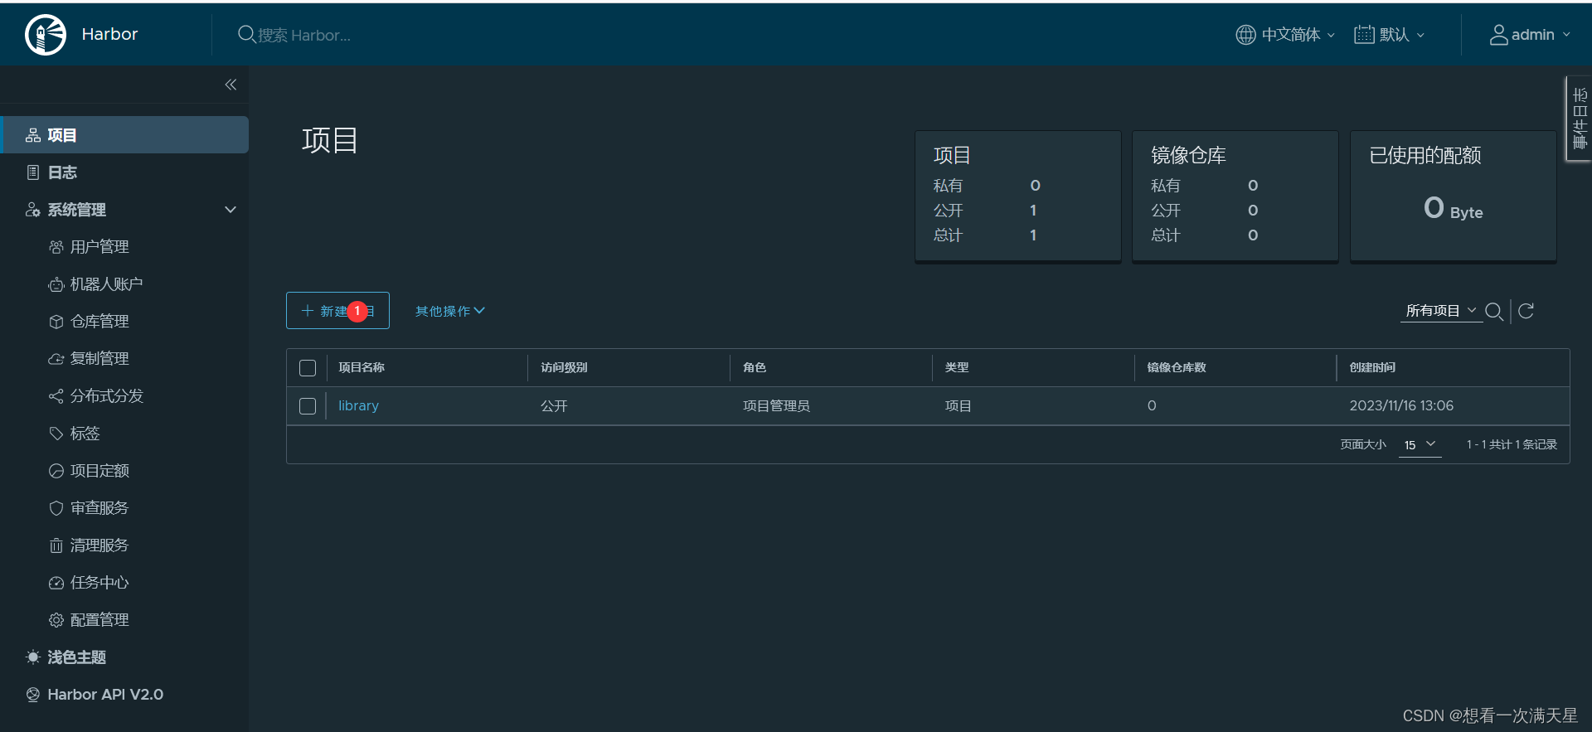Open the right-edge event log tab

point(1579,119)
